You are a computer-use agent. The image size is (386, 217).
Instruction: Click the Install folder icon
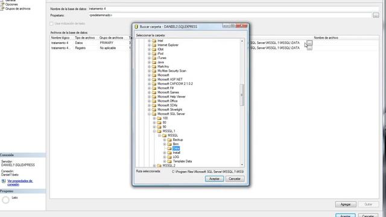pyautogui.click(x=169, y=153)
